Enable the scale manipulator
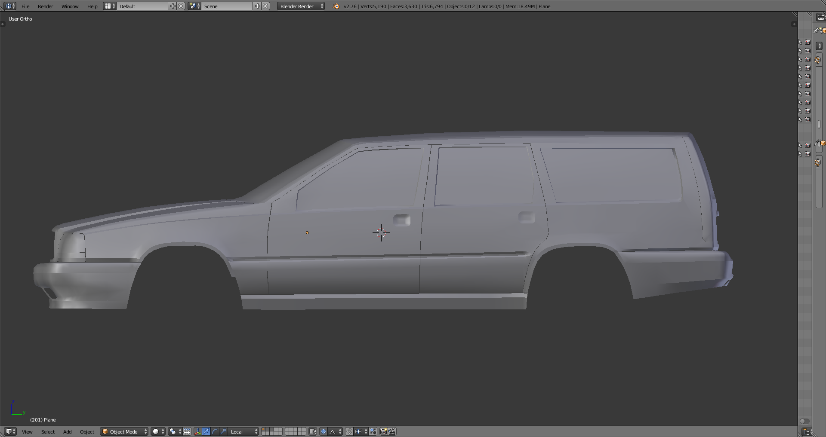Screen dimensions: 826x437 pyautogui.click(x=223, y=431)
